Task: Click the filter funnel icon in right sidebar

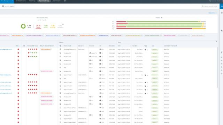Action: click(x=222, y=52)
